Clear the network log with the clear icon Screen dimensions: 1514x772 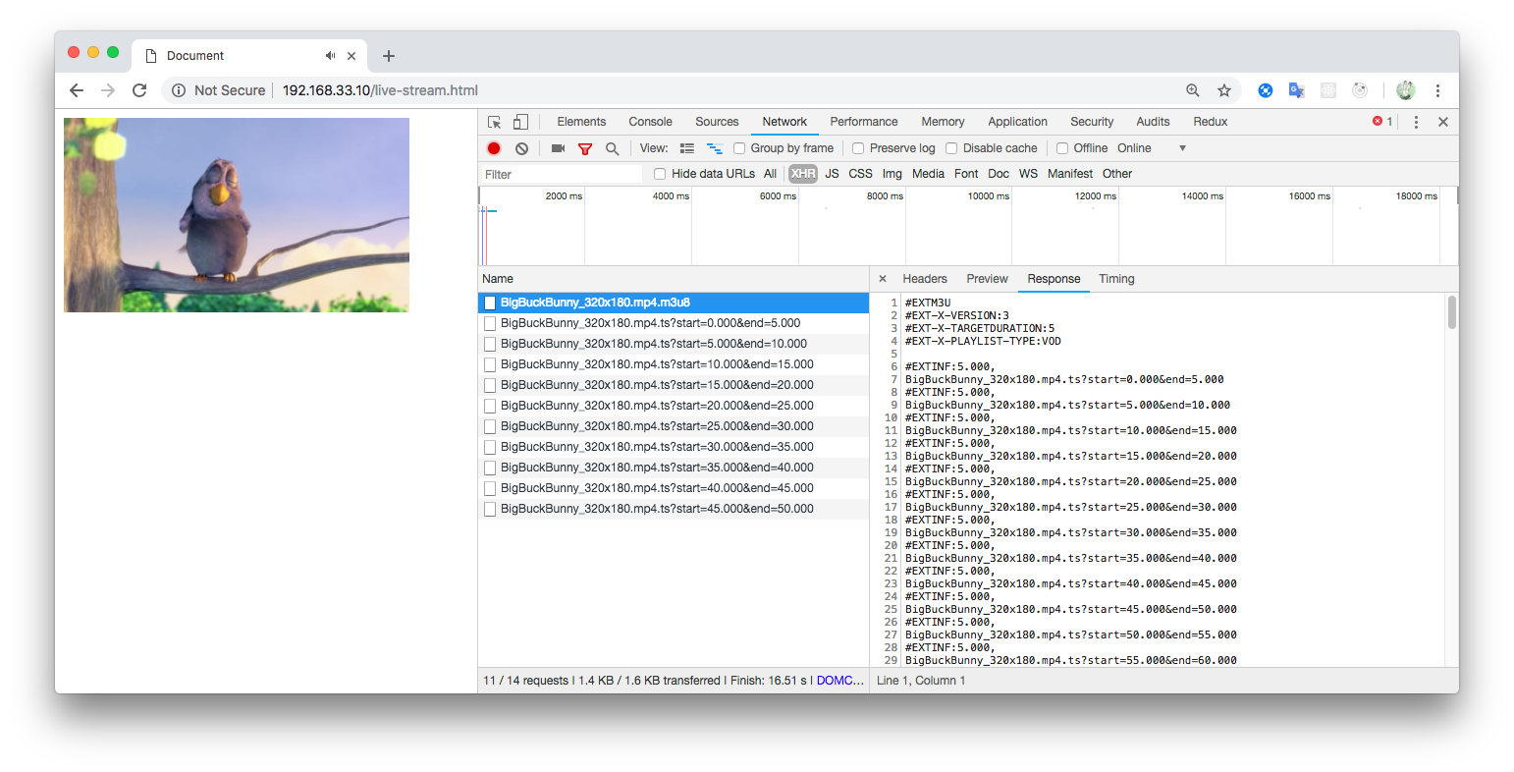tap(521, 147)
